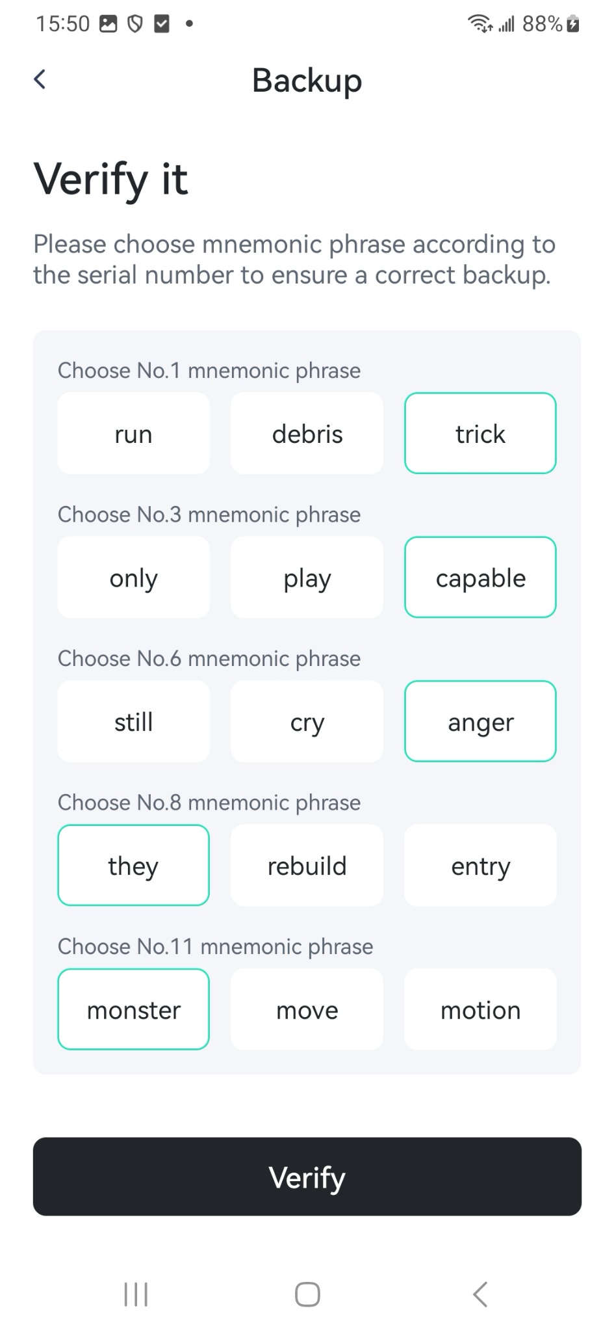614x1332 pixels.
Task: Select 'still' for No.6 mnemonic phrase
Action: click(x=134, y=721)
